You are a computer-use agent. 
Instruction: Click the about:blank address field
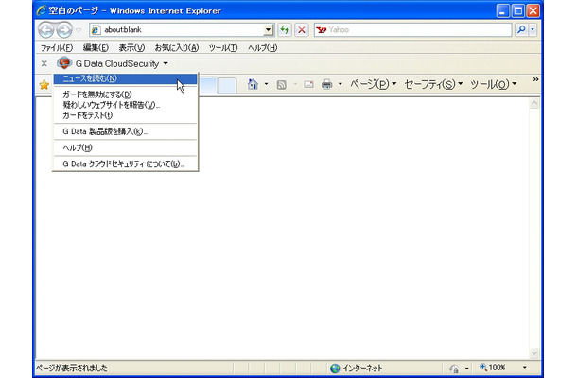[x=177, y=30]
